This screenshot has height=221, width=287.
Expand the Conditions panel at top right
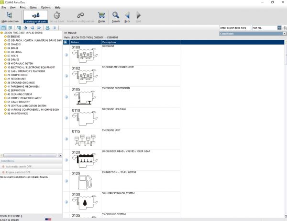(x=284, y=34)
